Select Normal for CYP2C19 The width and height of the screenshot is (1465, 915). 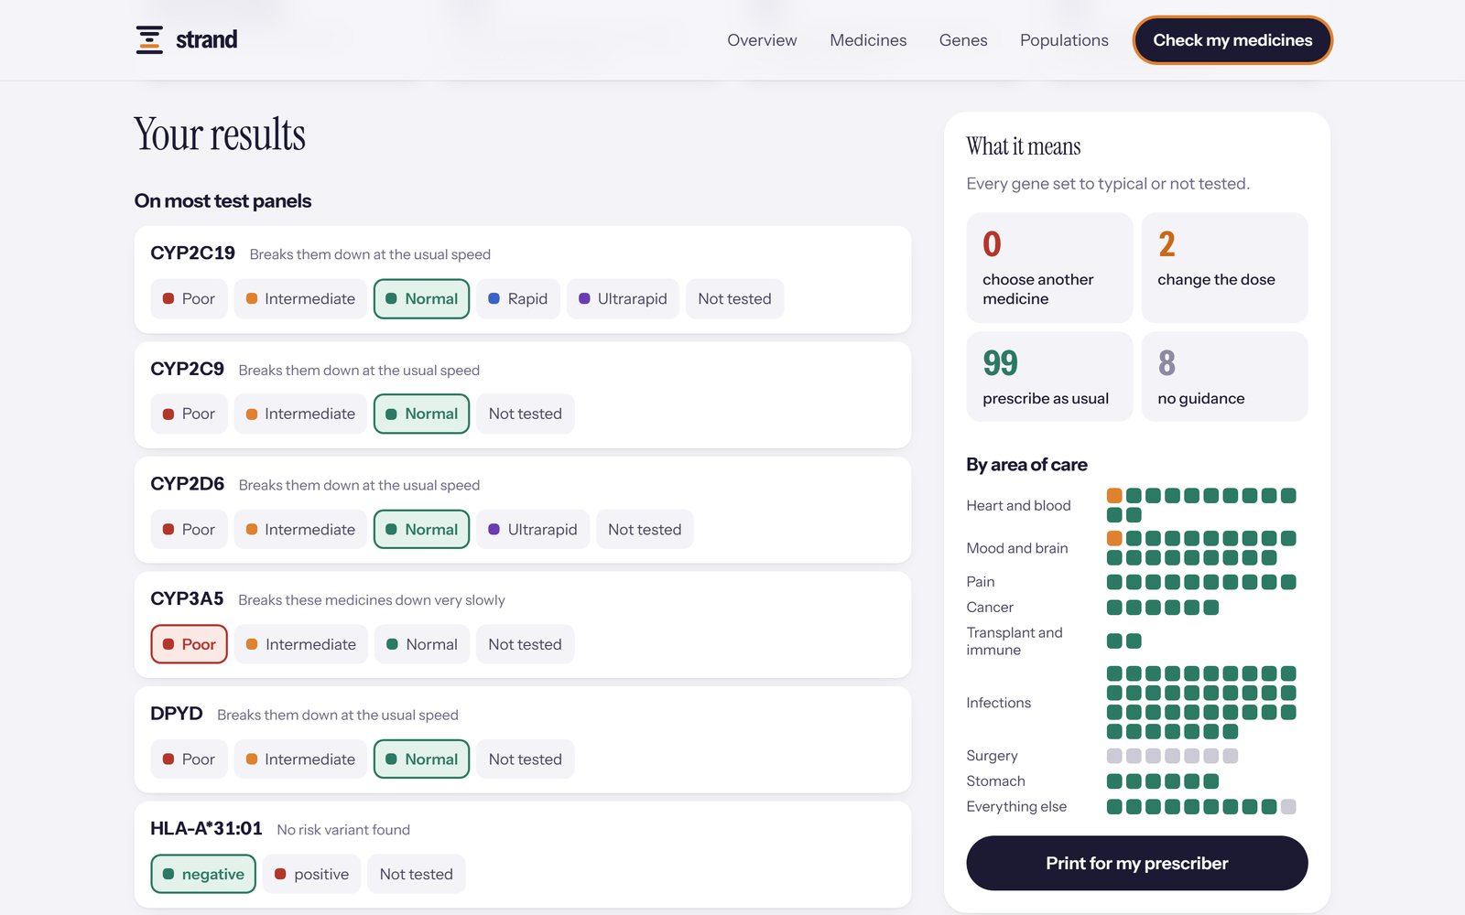click(421, 299)
